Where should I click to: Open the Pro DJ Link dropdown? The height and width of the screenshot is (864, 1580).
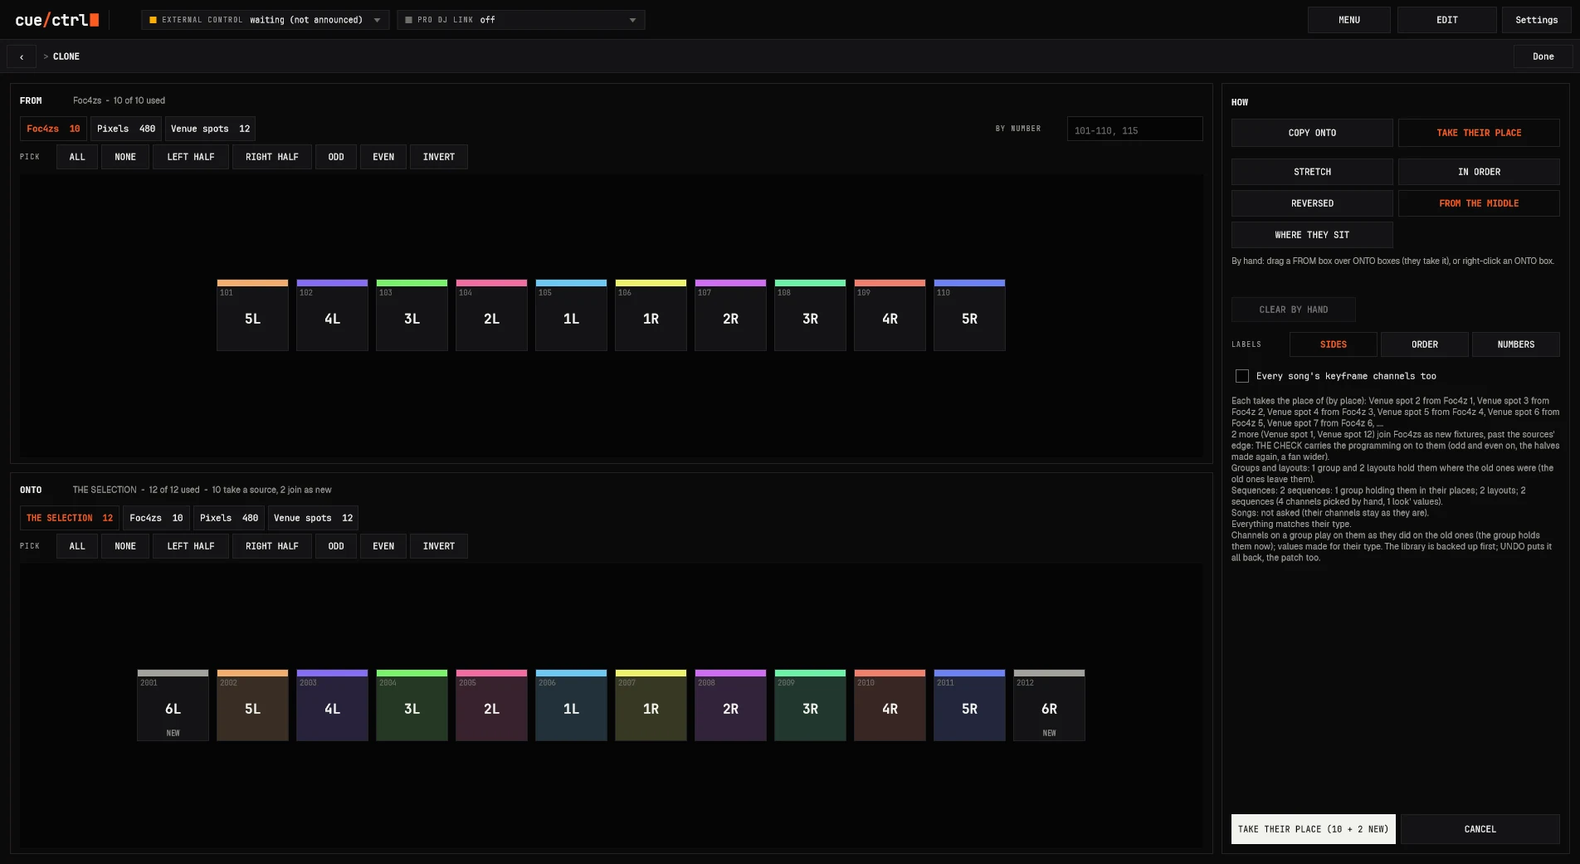pos(520,20)
